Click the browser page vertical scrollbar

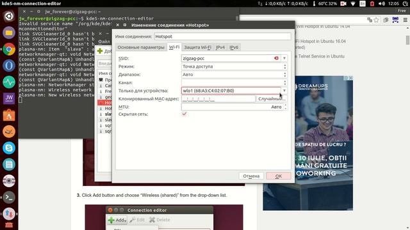407,40
